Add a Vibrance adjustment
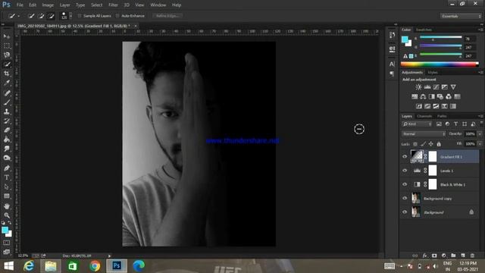 tap(453, 87)
